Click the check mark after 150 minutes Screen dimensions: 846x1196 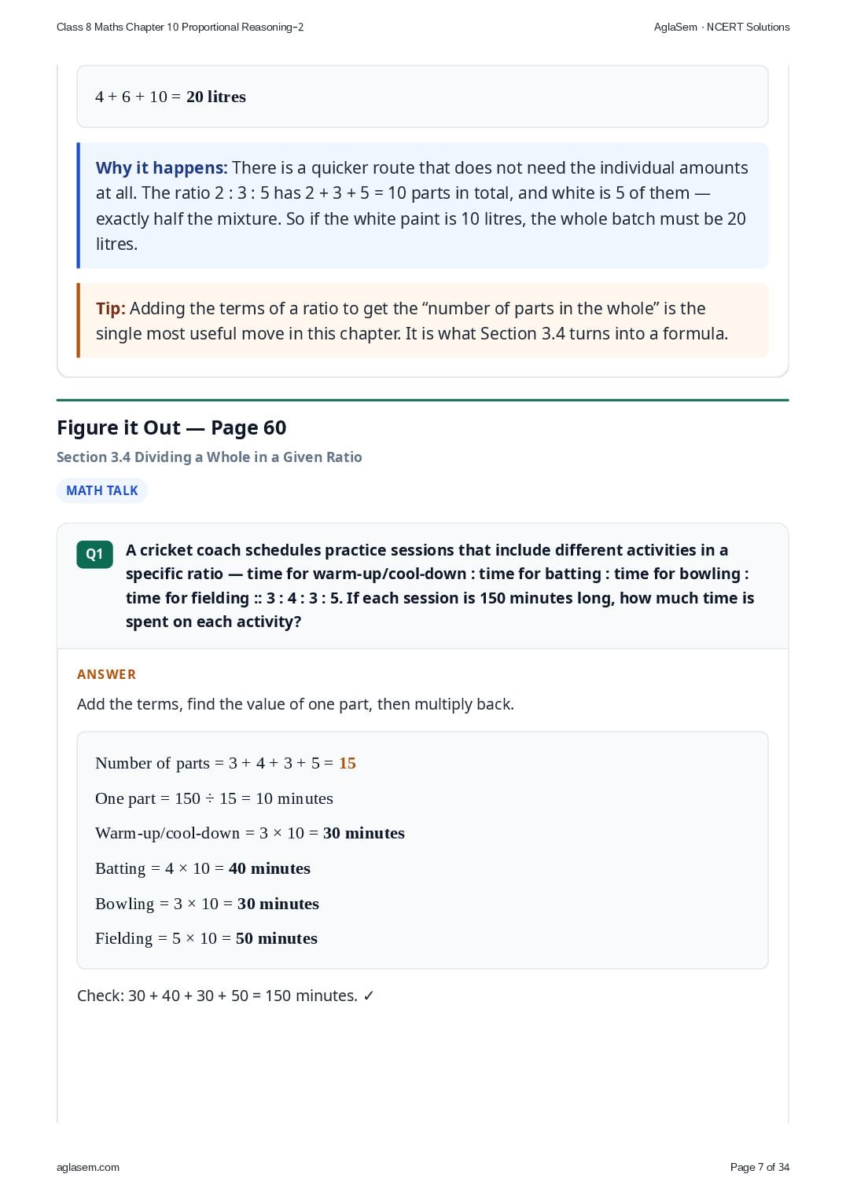pyautogui.click(x=369, y=996)
